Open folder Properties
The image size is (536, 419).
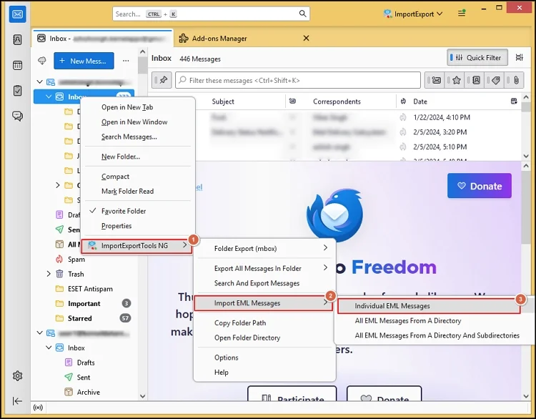138,226
